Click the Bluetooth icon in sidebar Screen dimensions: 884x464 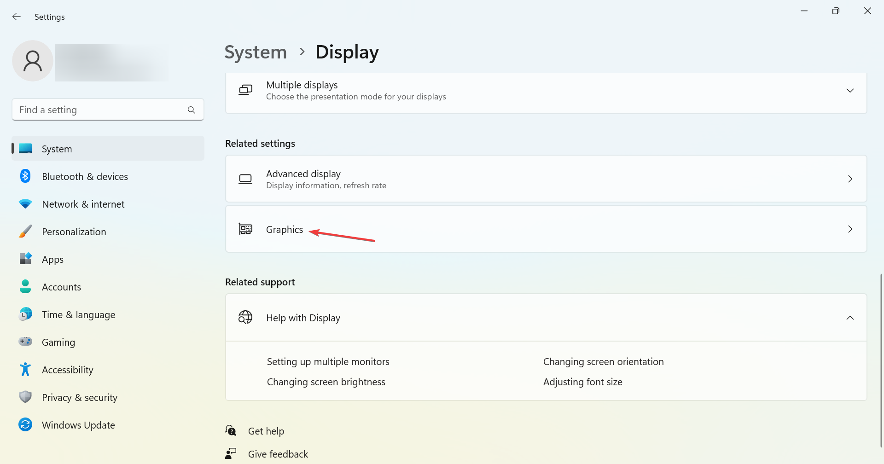25,176
